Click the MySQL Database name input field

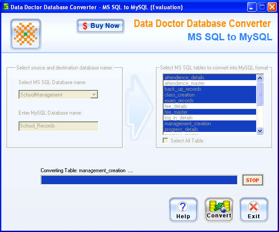[58, 126]
